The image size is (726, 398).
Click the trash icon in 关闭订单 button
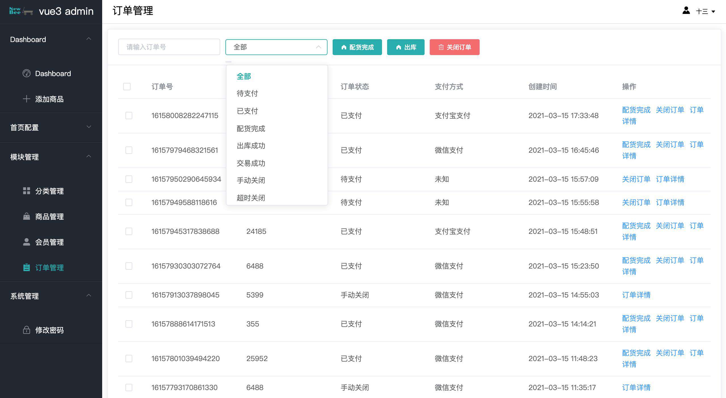point(441,47)
